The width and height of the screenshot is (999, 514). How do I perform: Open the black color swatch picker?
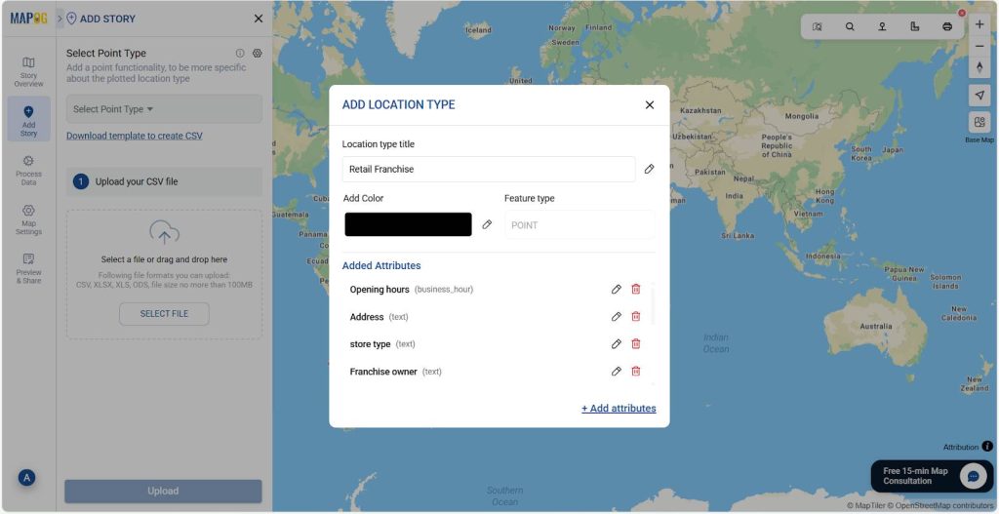click(409, 225)
